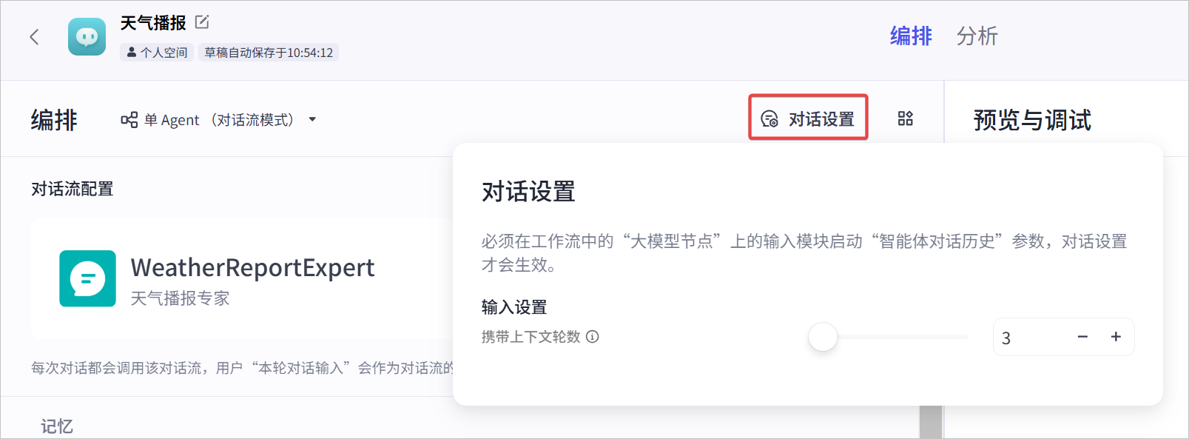Switch to the 编排 tab

point(911,36)
